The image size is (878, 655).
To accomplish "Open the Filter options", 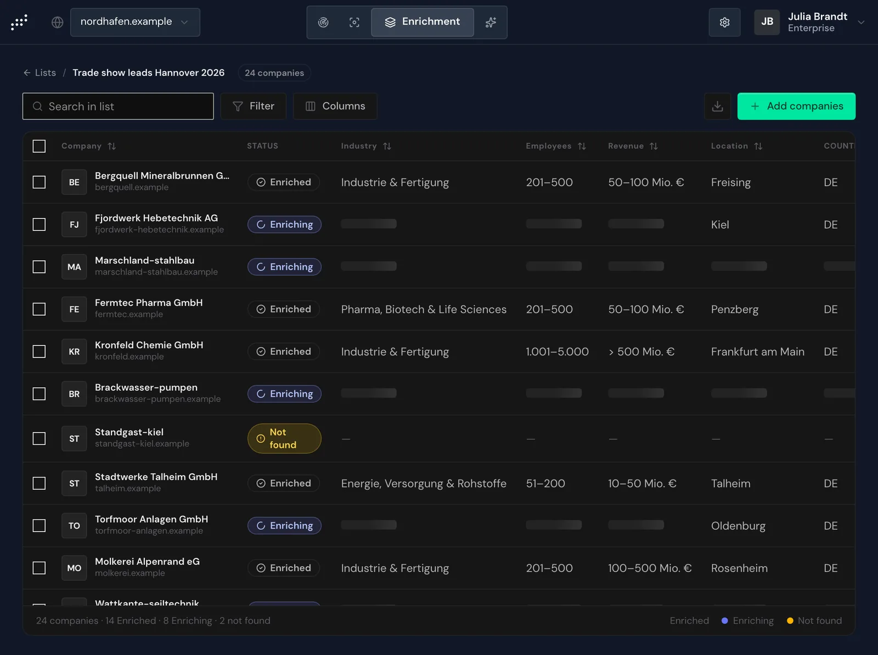I will tap(253, 106).
